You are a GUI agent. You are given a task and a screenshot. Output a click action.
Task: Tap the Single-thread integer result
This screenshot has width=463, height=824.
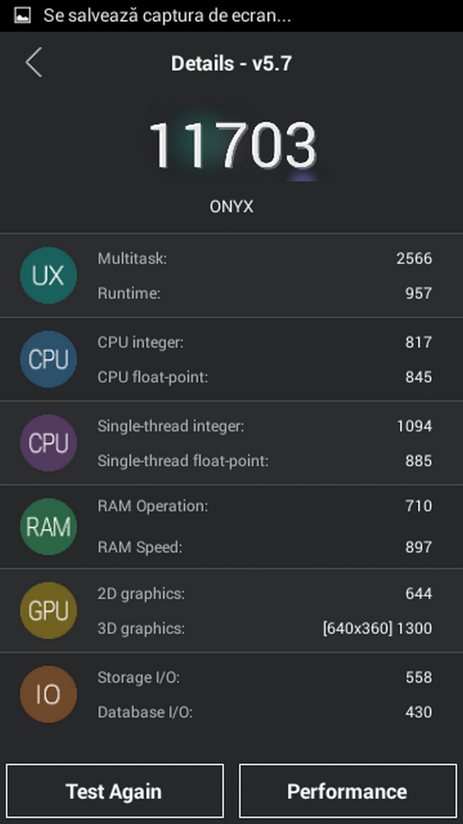click(265, 426)
